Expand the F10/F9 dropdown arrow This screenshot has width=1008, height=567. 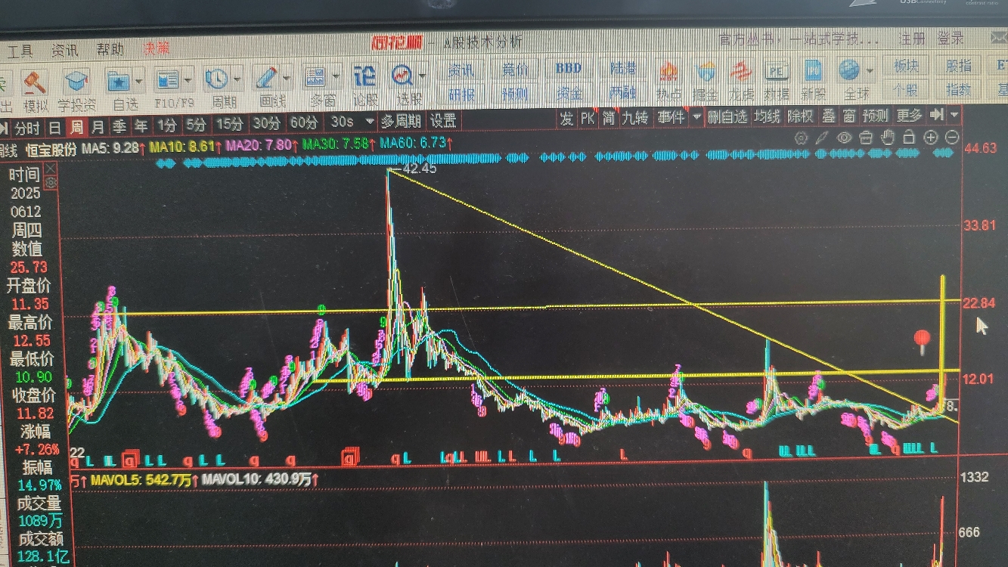pos(188,79)
